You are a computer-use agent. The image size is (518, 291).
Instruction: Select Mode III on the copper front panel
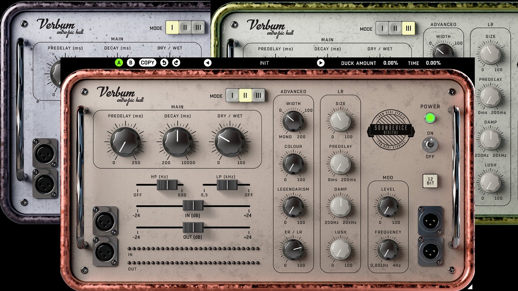(258, 95)
